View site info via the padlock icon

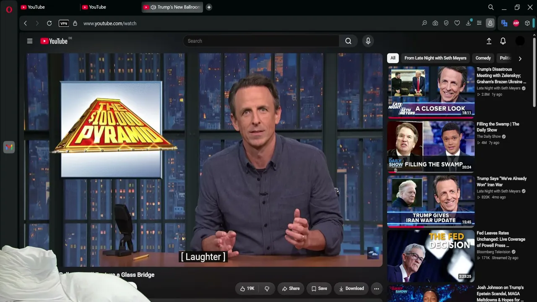click(75, 23)
